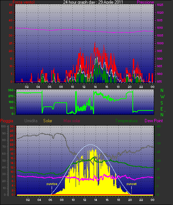Click the graph title dated 29 Aprile 2011

[x=93, y=2]
